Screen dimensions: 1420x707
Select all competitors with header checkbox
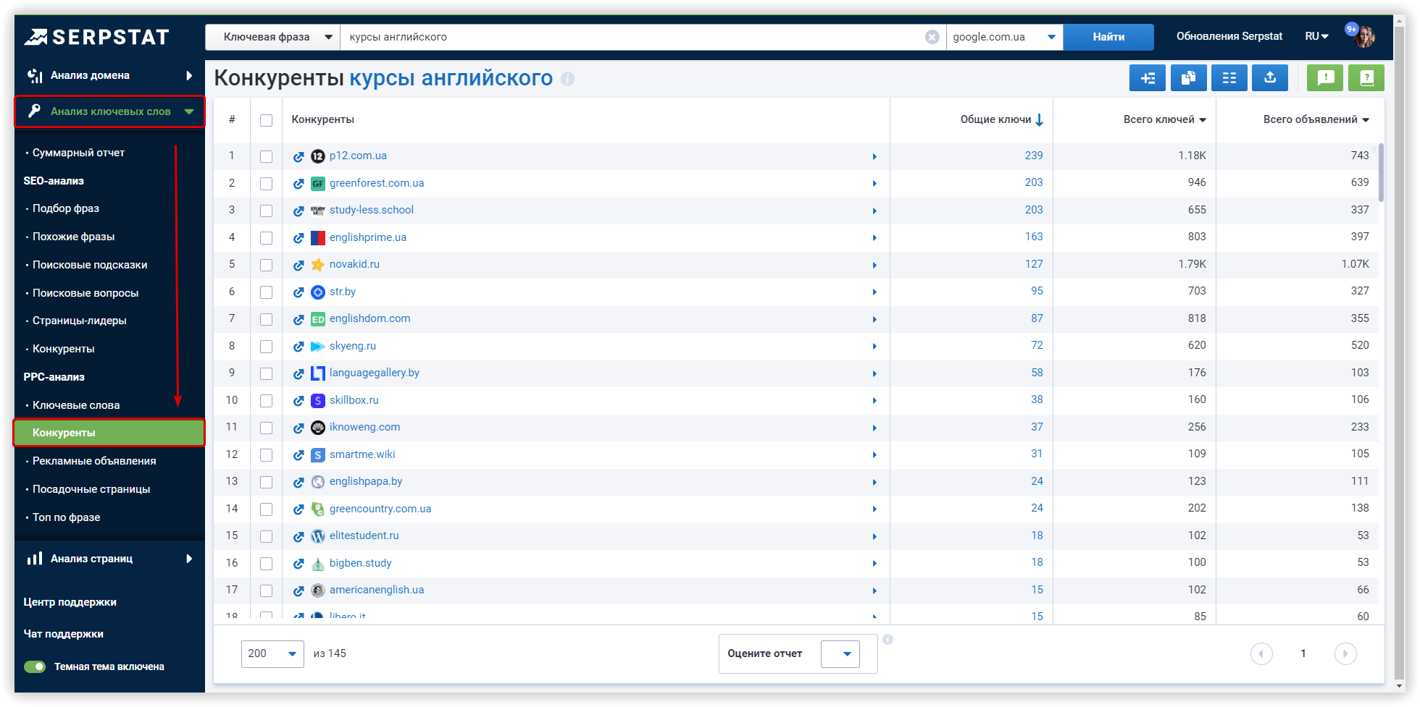[267, 120]
